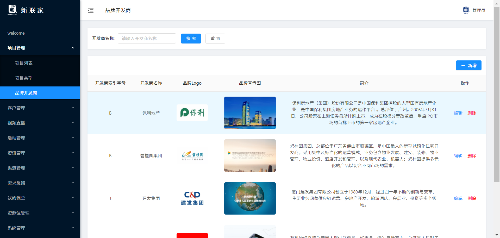This screenshot has height=238, width=500.
Task: Click the 保利 brand logo image
Action: (192, 113)
